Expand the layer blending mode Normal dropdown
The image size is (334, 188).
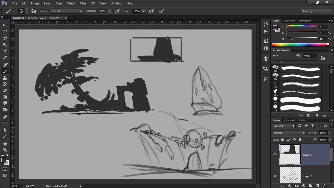pos(289,133)
